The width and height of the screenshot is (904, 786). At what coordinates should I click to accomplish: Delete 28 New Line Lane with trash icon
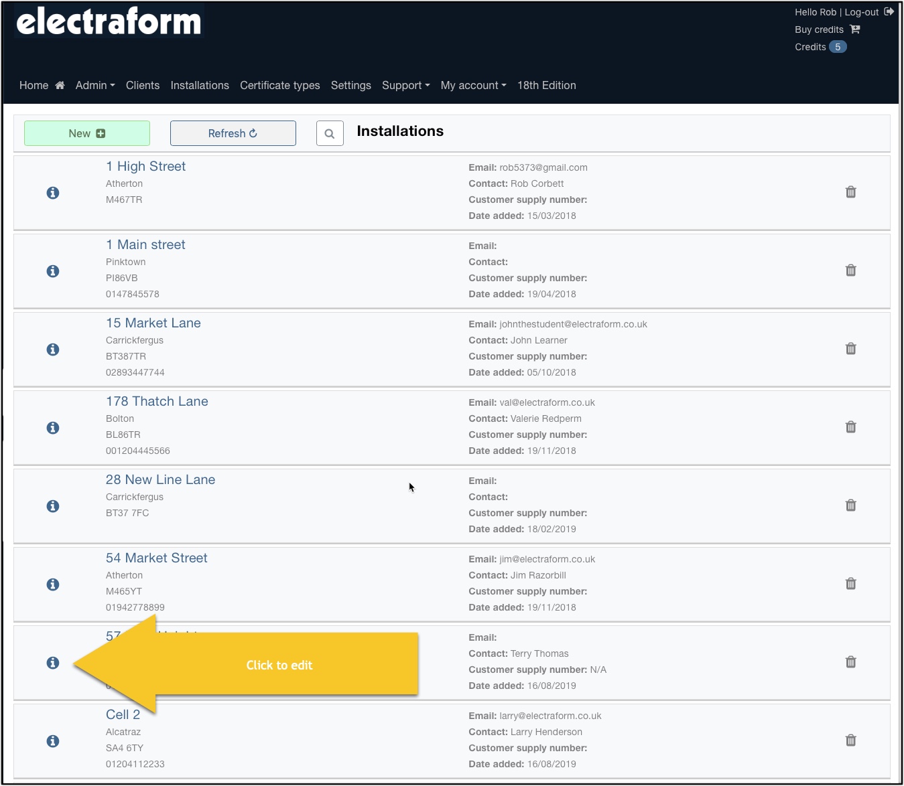(851, 505)
